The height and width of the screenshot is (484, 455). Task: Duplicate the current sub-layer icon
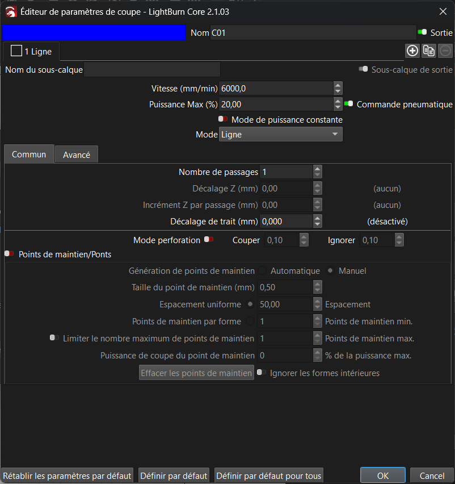pyautogui.click(x=429, y=51)
